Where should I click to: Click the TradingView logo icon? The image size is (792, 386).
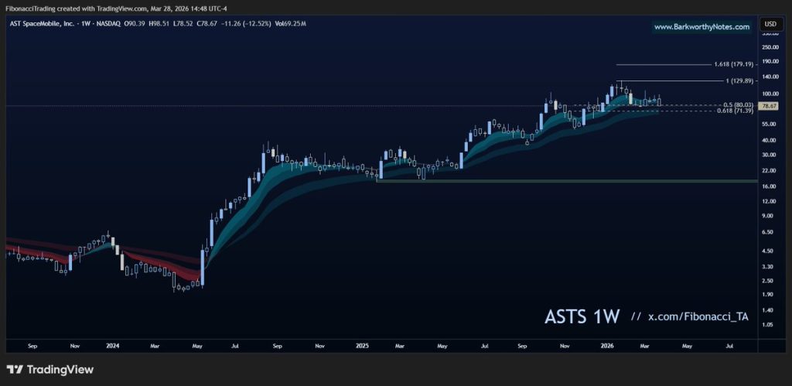point(14,370)
